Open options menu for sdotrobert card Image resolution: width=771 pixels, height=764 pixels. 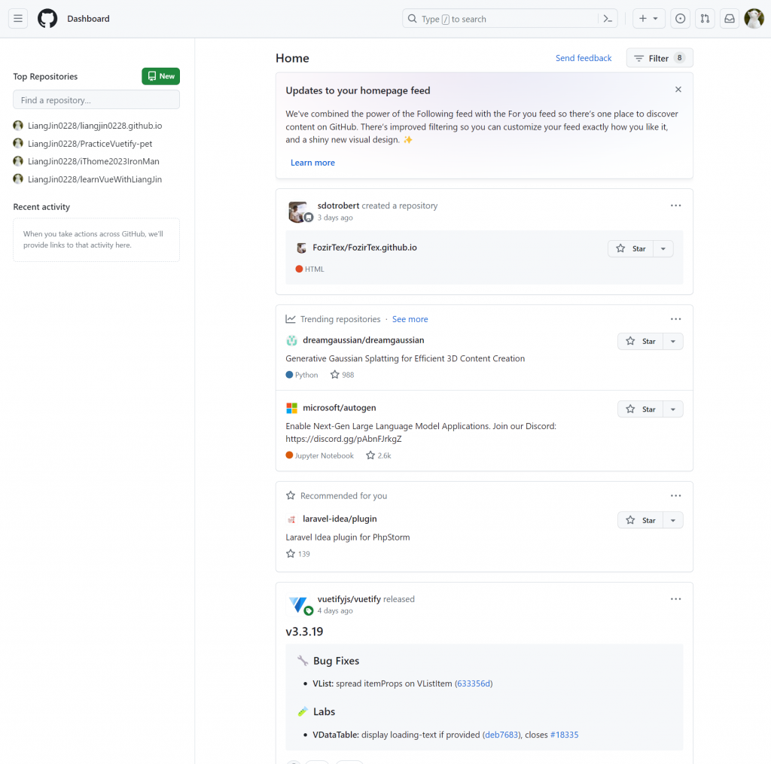click(675, 205)
